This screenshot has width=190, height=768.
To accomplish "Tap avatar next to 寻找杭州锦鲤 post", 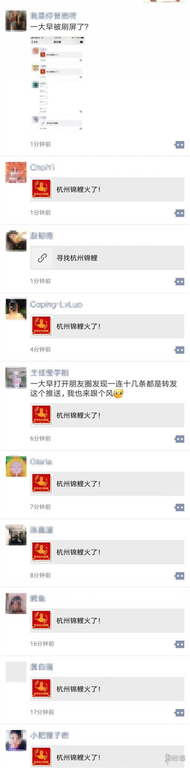I will coord(16,241).
